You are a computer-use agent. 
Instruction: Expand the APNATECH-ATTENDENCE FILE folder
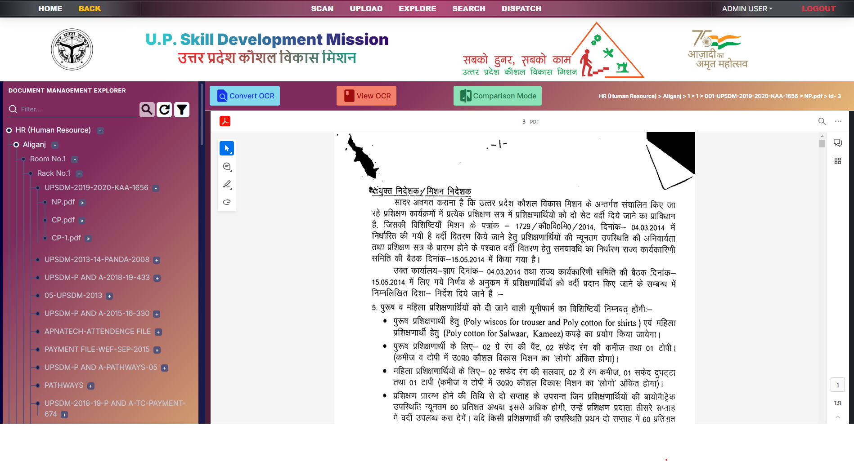(158, 332)
